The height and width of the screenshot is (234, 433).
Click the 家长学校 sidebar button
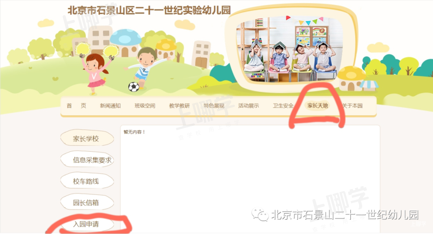click(87, 139)
